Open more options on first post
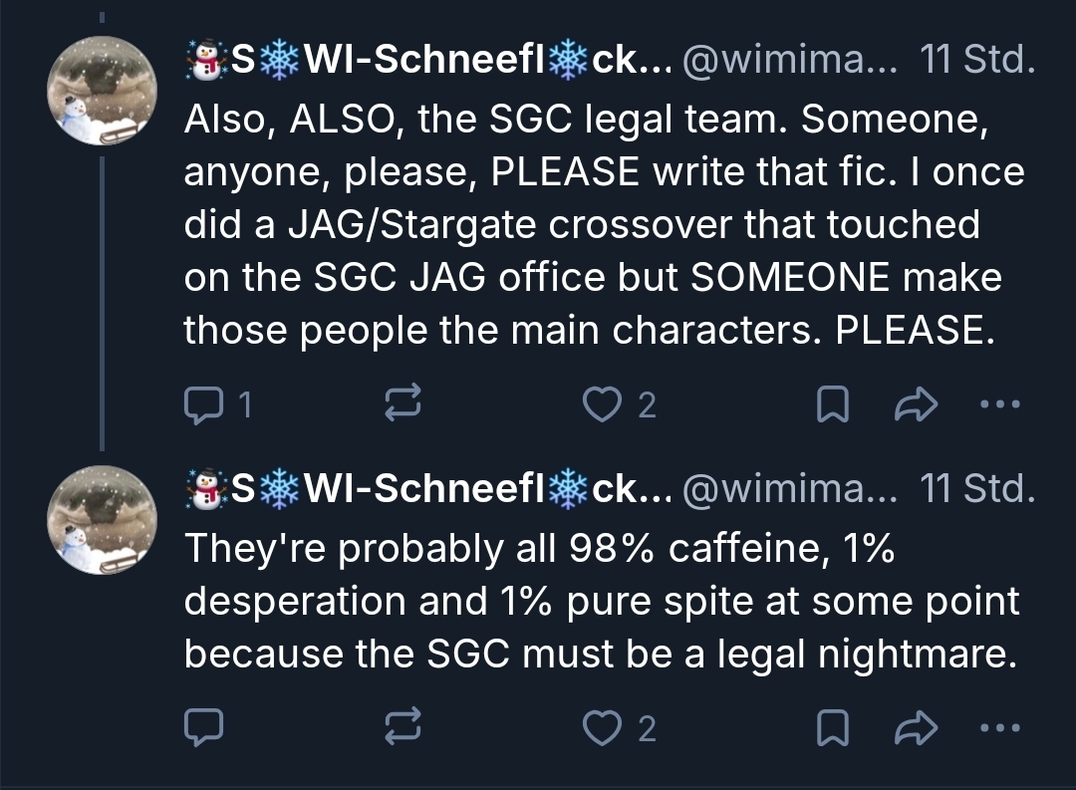The width and height of the screenshot is (1076, 790). click(999, 404)
